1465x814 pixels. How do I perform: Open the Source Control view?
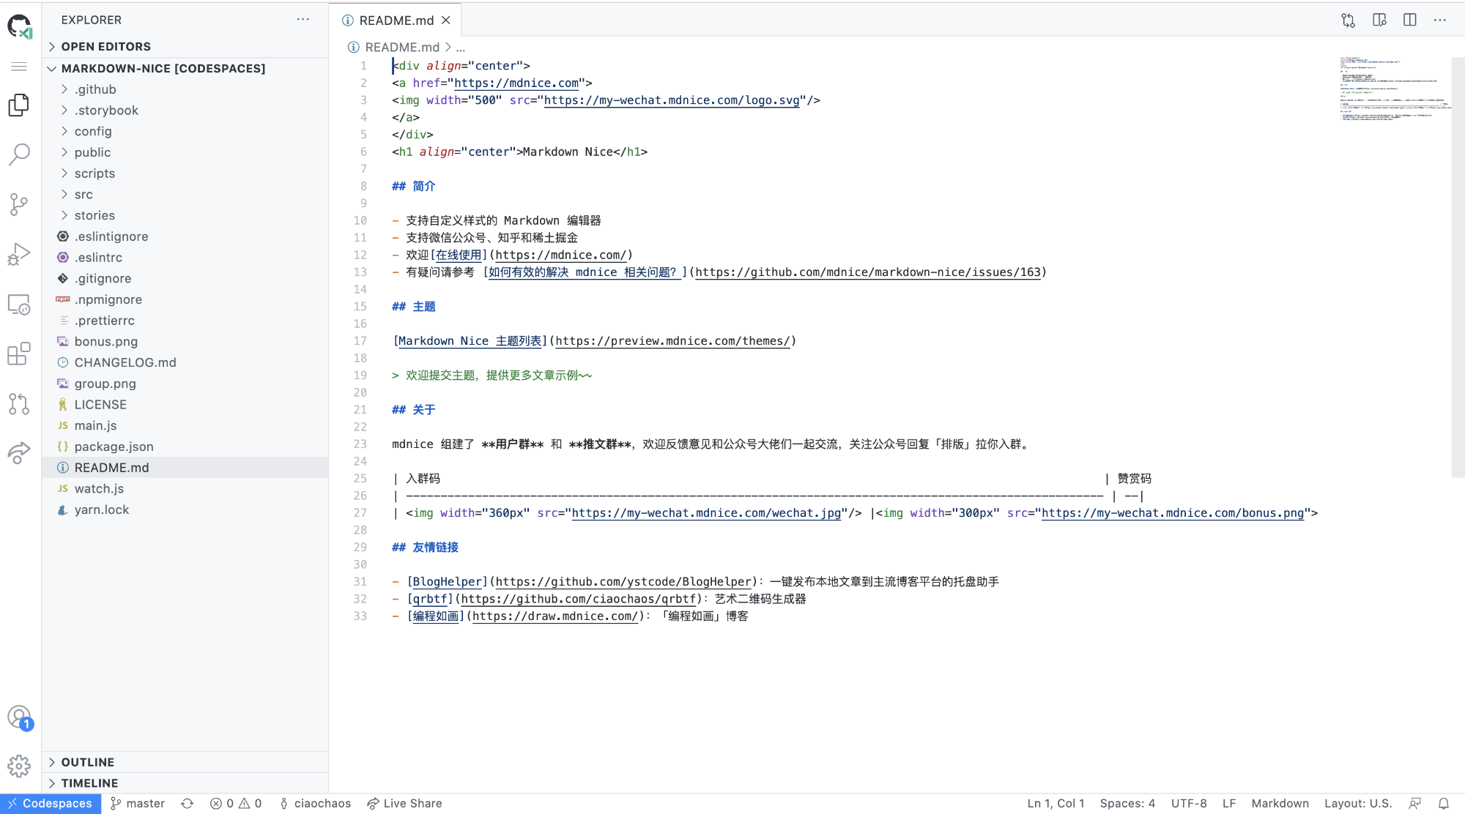19,204
